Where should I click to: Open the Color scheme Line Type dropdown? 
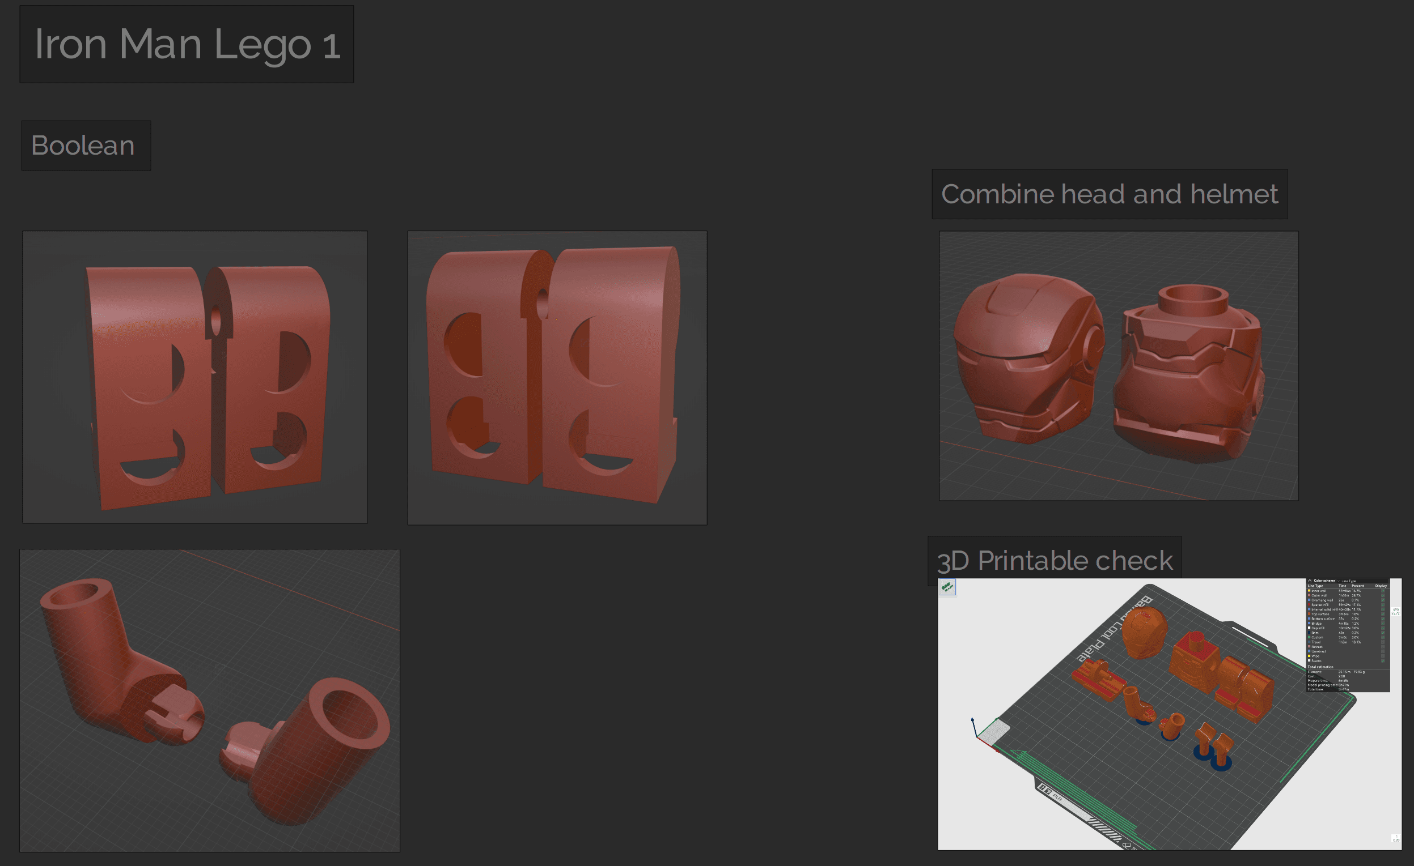1363,581
